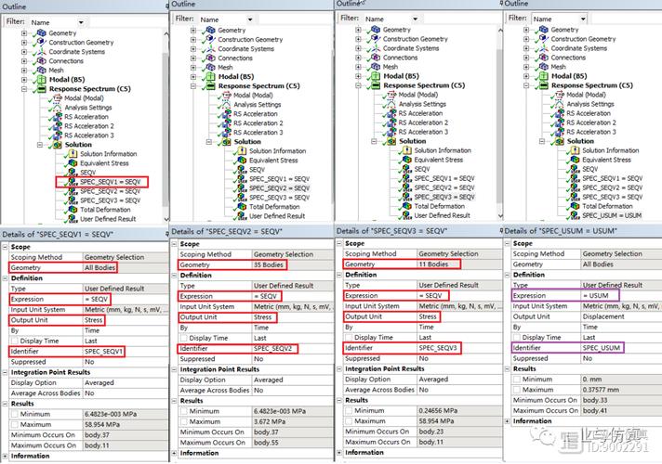Tick the Display Time checkbox in SPEC_SEQV1 details

(15, 341)
